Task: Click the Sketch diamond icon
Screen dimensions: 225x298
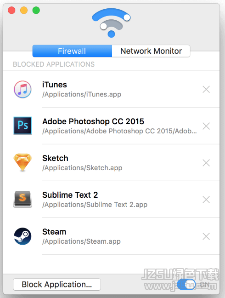Action: tap(22, 162)
